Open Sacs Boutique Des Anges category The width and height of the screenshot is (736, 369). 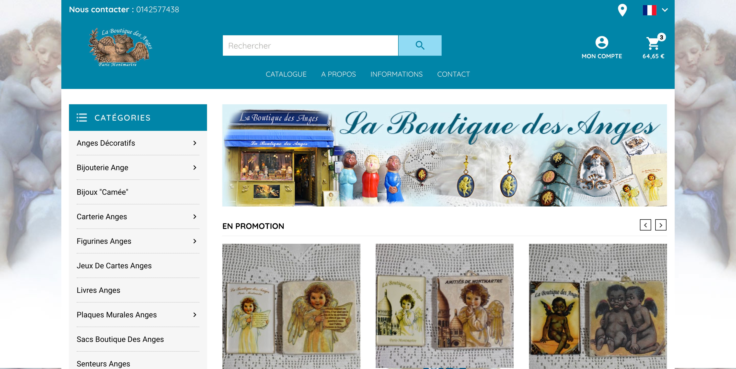120,339
